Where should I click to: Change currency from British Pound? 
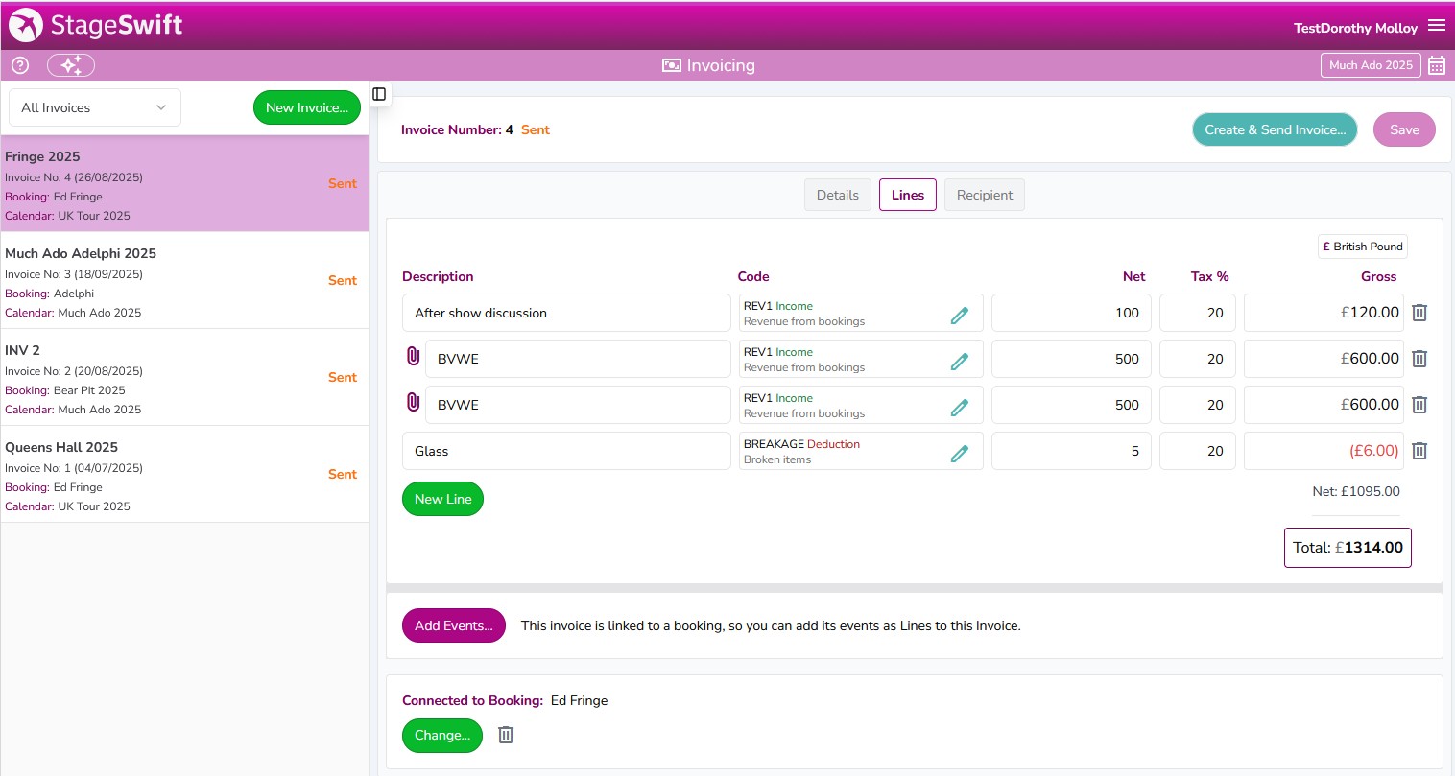pos(1363,247)
